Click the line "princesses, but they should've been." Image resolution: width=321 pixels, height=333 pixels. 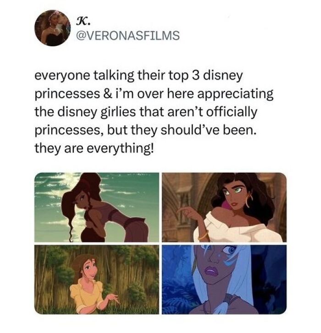[145, 130]
